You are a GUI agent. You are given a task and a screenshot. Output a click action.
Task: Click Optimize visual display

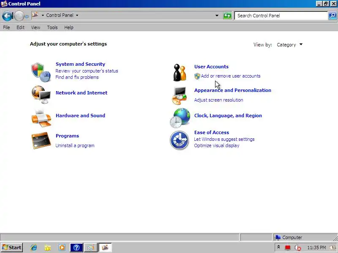click(x=217, y=145)
